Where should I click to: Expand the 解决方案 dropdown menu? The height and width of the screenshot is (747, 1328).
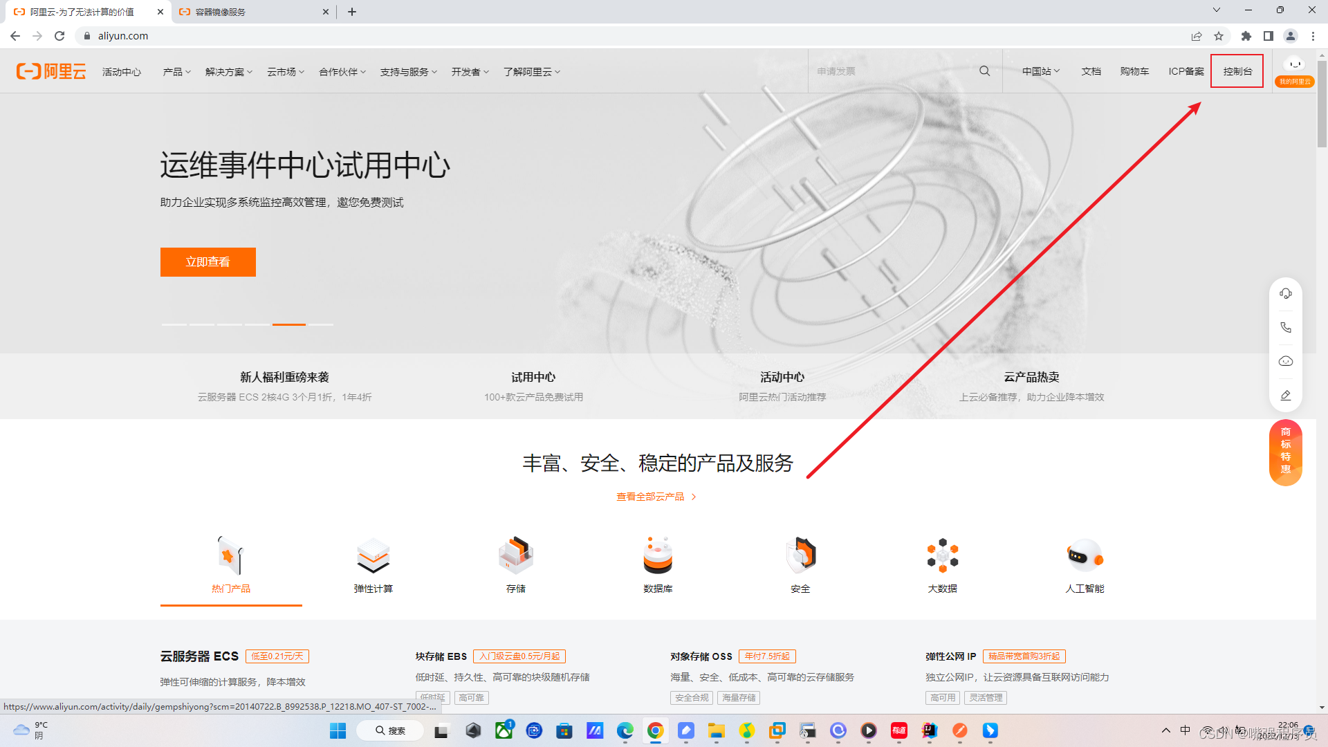(x=228, y=72)
